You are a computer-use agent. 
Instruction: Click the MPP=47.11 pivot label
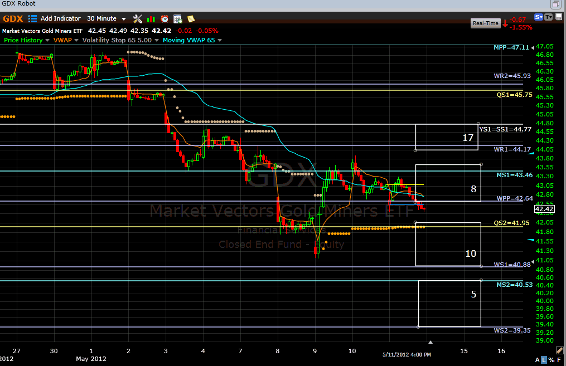[511, 47]
